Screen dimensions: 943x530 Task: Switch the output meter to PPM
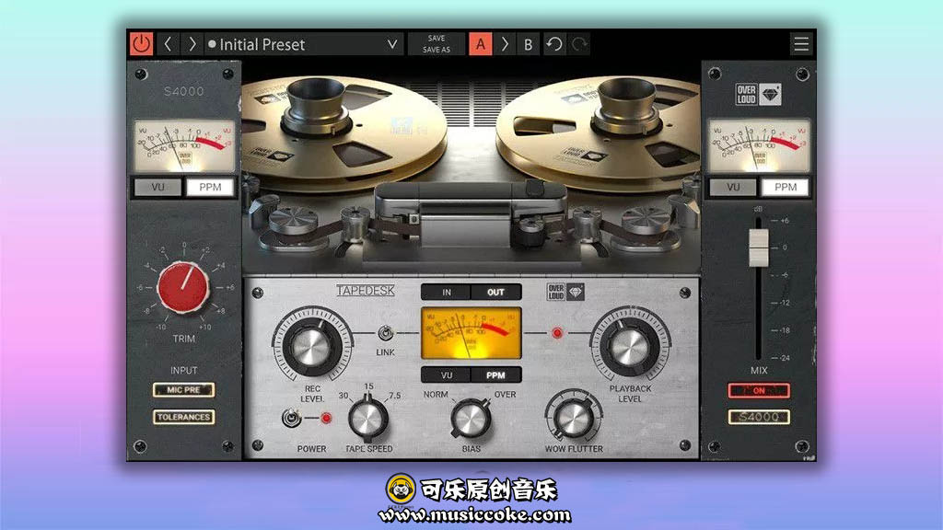786,187
